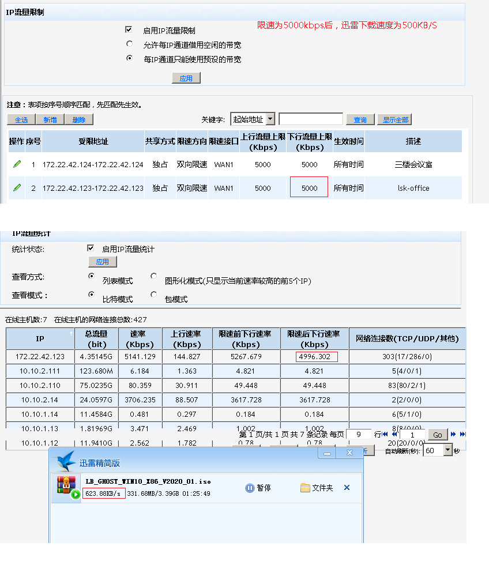
Task: Click the 303(17/286/0) connections cell
Action: tap(407, 357)
